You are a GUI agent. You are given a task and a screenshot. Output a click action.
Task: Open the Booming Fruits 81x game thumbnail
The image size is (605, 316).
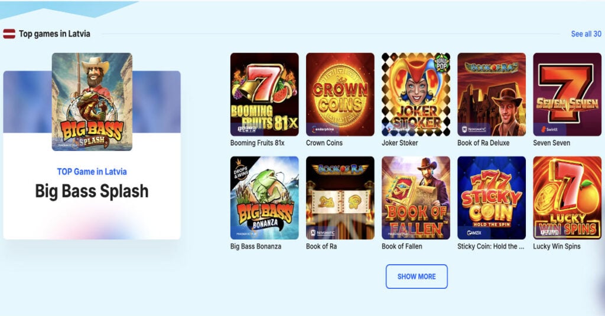[x=264, y=94]
